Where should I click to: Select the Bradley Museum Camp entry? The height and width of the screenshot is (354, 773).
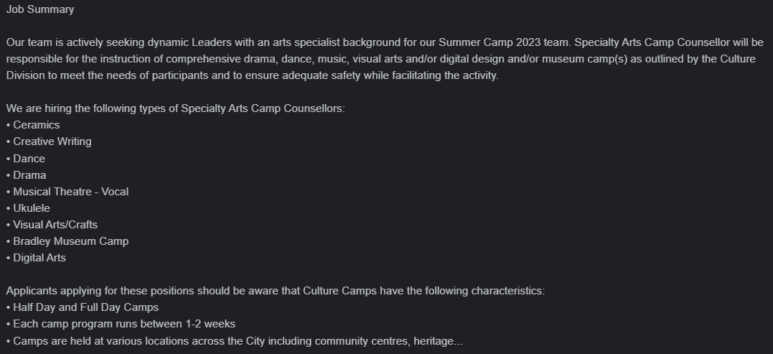[67, 241]
